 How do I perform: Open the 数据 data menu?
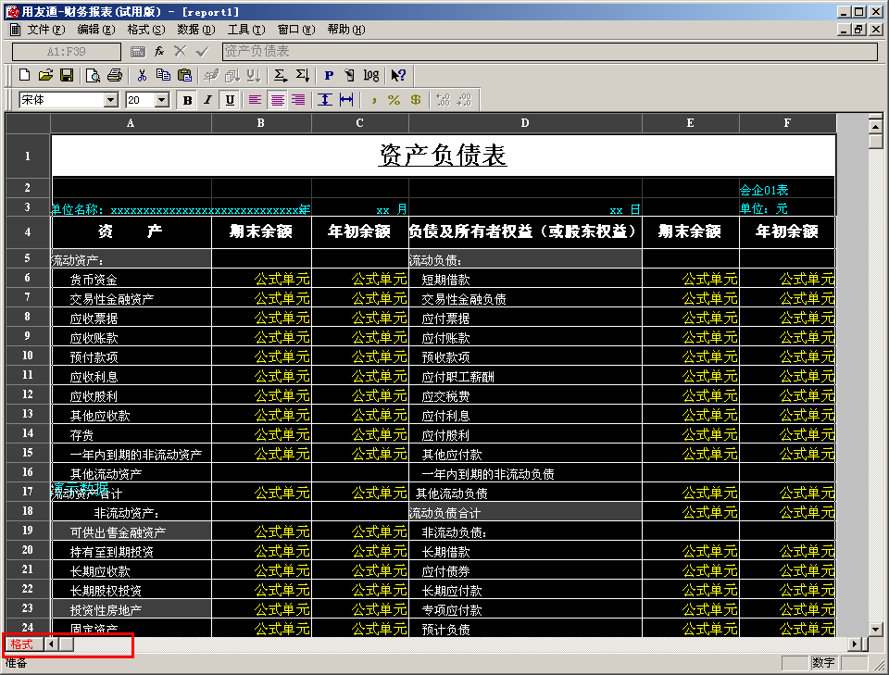[x=195, y=30]
